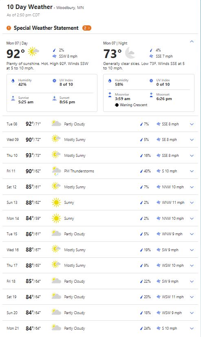Click the partly cloudy icon on Tue 08
The height and width of the screenshot is (337, 201).
(56, 123)
